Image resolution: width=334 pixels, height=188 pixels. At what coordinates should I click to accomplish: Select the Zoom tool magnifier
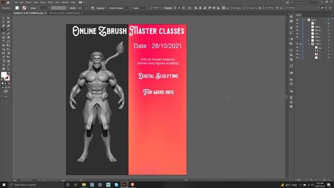tap(8, 68)
